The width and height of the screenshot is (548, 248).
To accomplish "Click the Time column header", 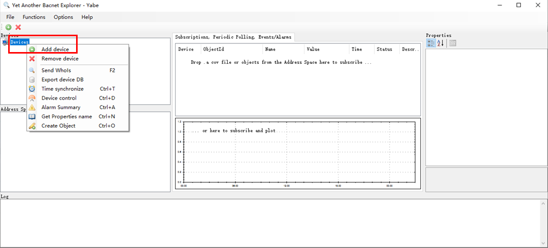I will (362, 49).
